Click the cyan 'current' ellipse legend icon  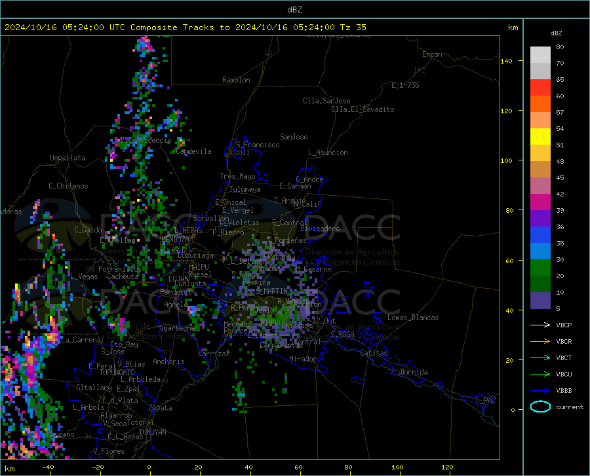[540, 407]
